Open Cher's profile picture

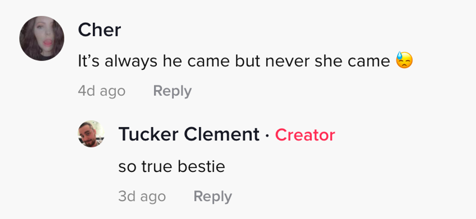tap(42, 38)
